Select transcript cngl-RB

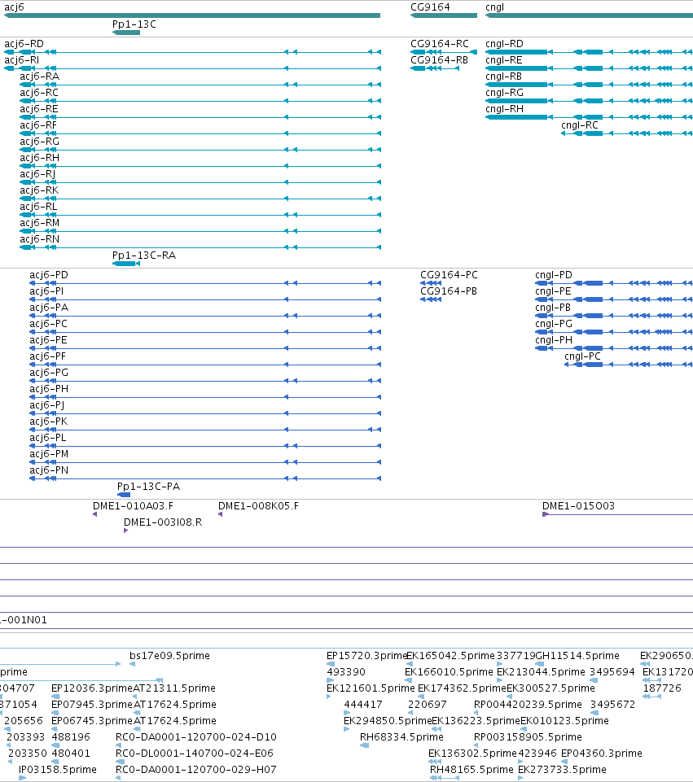[x=504, y=76]
